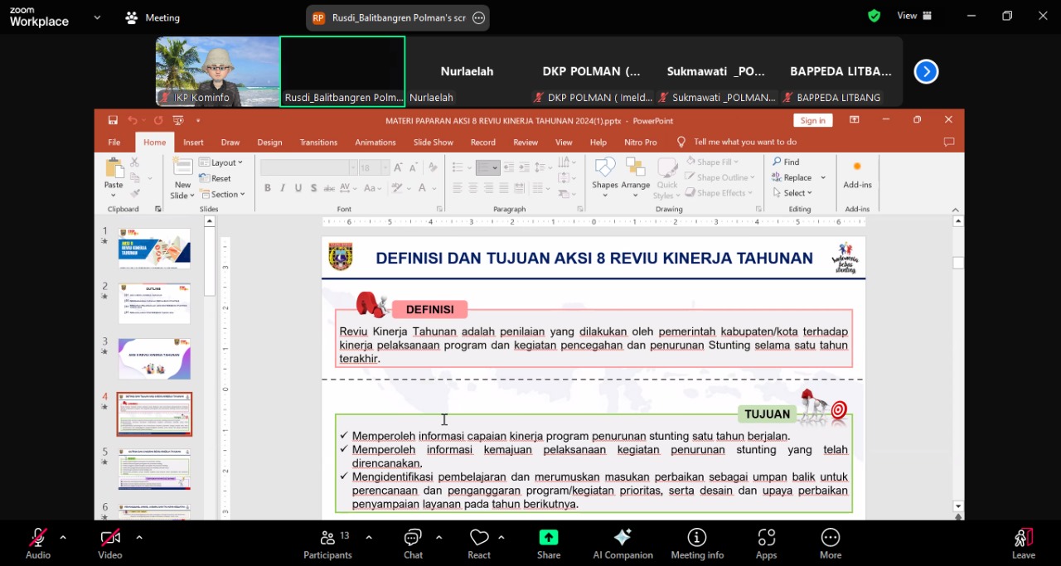Expand video options arrow beside Video
Image resolution: width=1061 pixels, height=566 pixels.
[139, 537]
